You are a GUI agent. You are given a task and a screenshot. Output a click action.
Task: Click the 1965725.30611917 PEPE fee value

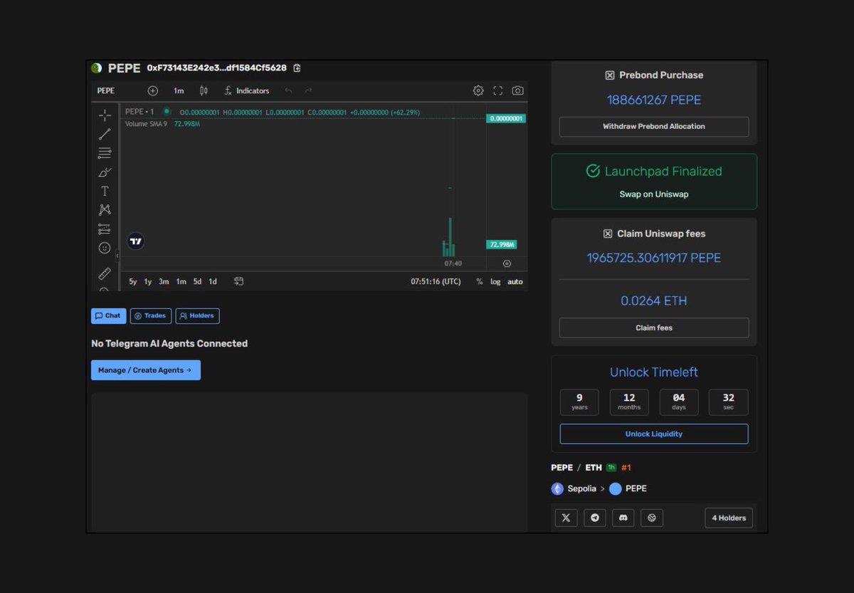pyautogui.click(x=654, y=258)
